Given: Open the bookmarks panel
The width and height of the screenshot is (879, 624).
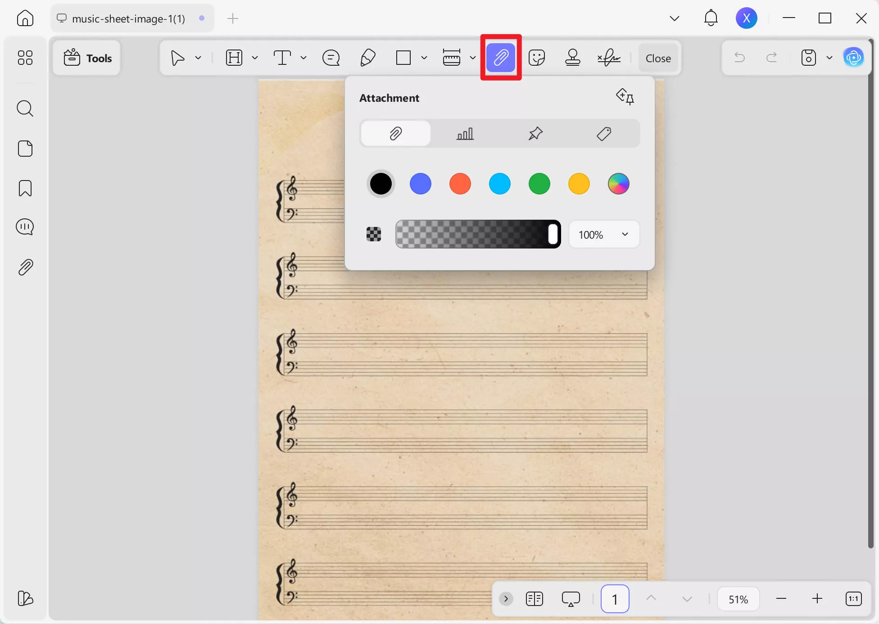Looking at the screenshot, I should tap(25, 188).
